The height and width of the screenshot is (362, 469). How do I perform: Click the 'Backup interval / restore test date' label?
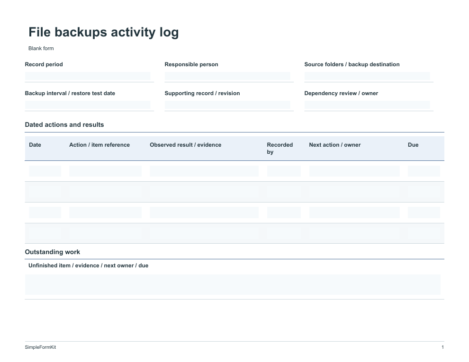(x=70, y=93)
